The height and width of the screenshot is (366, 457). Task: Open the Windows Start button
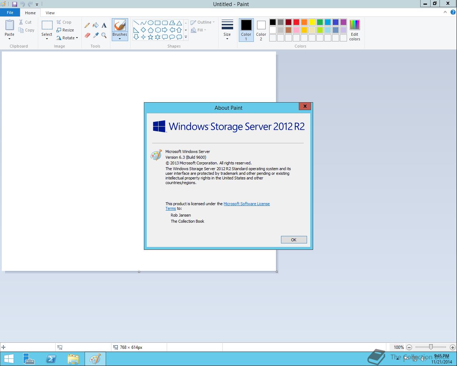click(x=9, y=359)
